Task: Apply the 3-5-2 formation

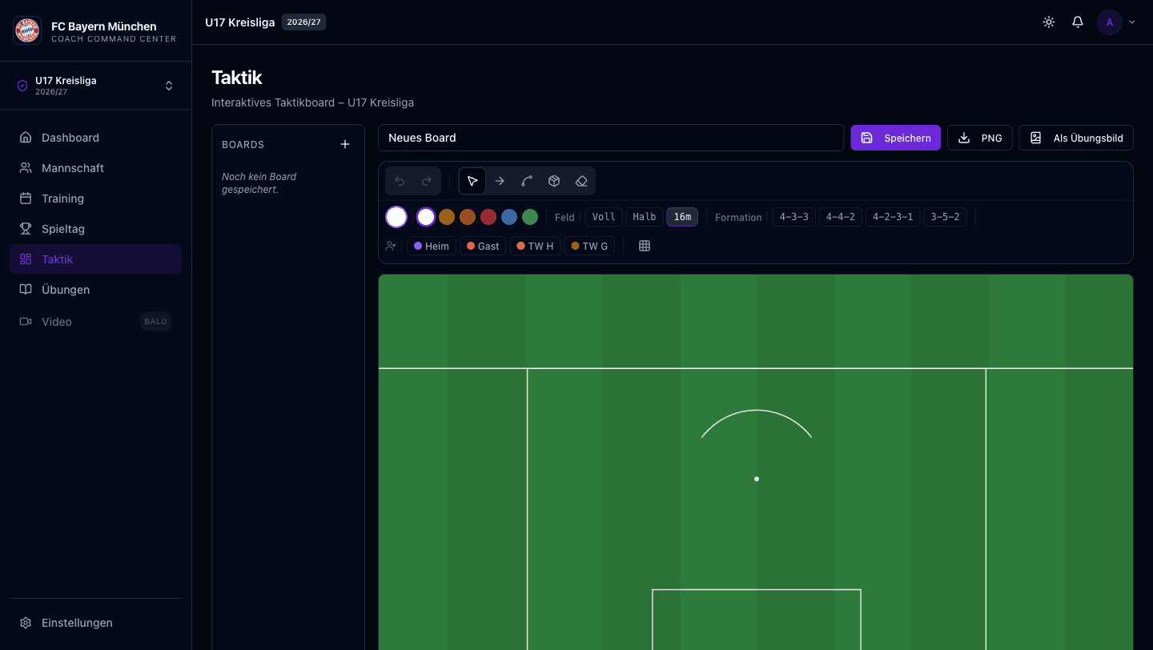Action: 945,217
